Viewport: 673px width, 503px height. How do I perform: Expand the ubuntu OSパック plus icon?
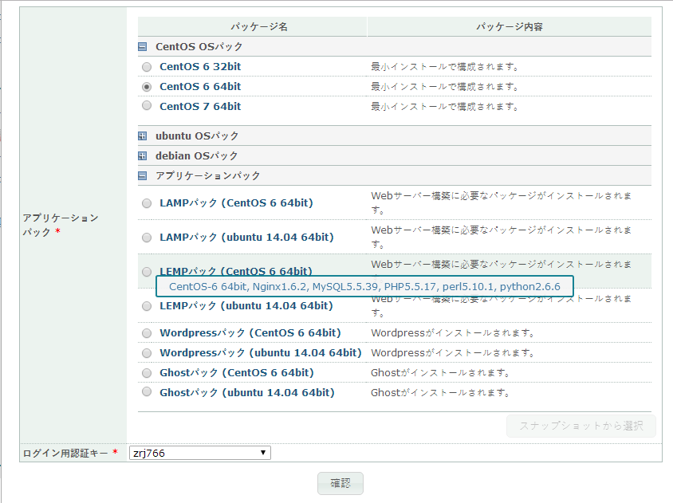pos(143,136)
